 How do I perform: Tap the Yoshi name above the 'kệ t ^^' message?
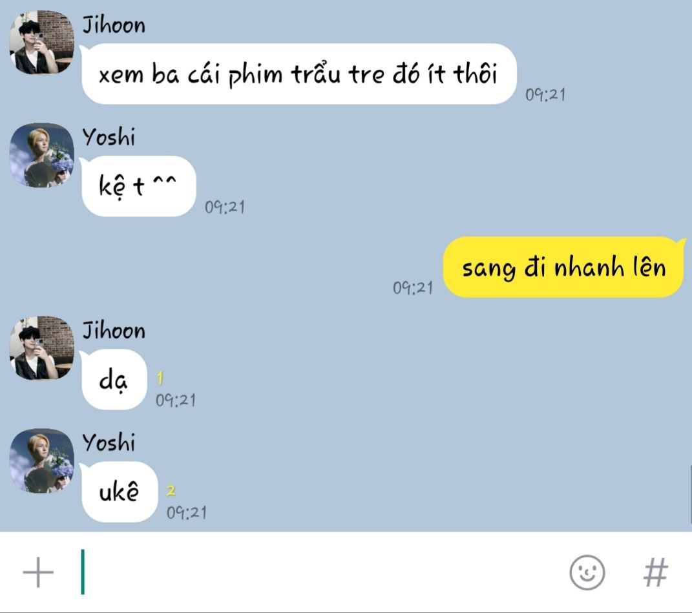pyautogui.click(x=109, y=137)
